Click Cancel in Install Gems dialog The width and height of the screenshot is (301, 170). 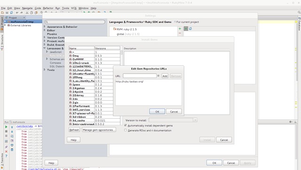coord(224,140)
